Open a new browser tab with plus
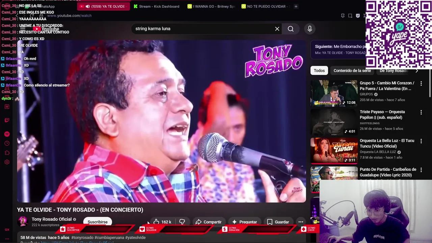Screen dimensions: 432x243 pyautogui.click(x=296, y=6)
